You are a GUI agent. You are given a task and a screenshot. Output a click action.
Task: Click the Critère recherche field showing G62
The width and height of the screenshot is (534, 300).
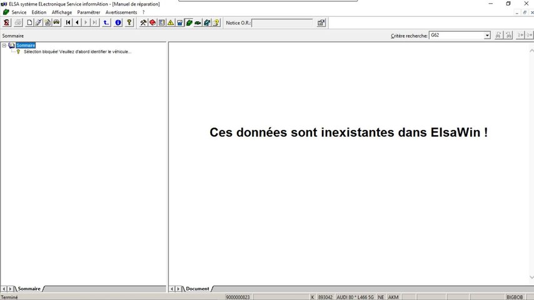(x=456, y=36)
